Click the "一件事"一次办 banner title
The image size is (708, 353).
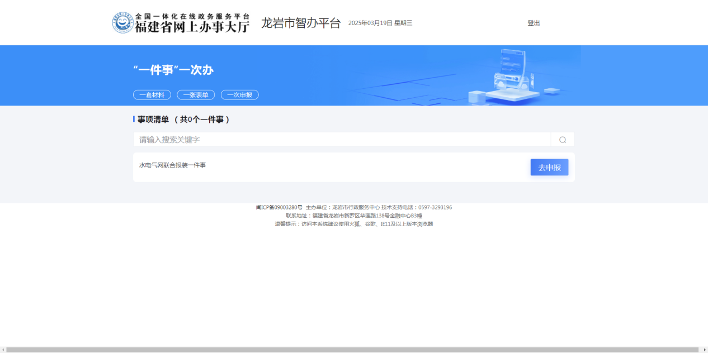[173, 70]
